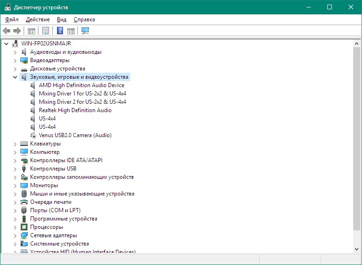Click the printer icon next to Очереди печати
This screenshot has width=362, height=265.
point(24,202)
